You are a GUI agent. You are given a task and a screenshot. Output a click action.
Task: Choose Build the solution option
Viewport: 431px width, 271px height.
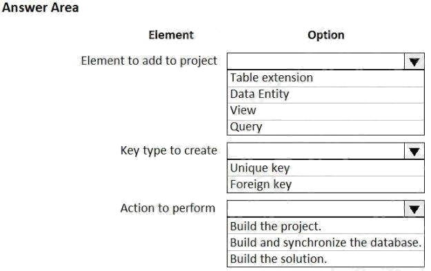pyautogui.click(x=325, y=259)
